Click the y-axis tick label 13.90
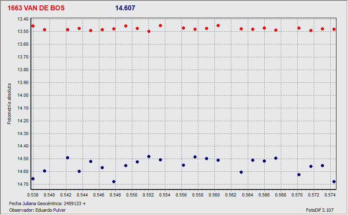This screenshot has width=348, height=215. pyautogui.click(x=23, y=82)
